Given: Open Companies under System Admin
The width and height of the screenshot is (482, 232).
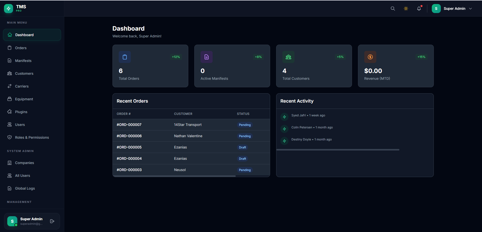Looking at the screenshot, I should (x=32, y=163).
